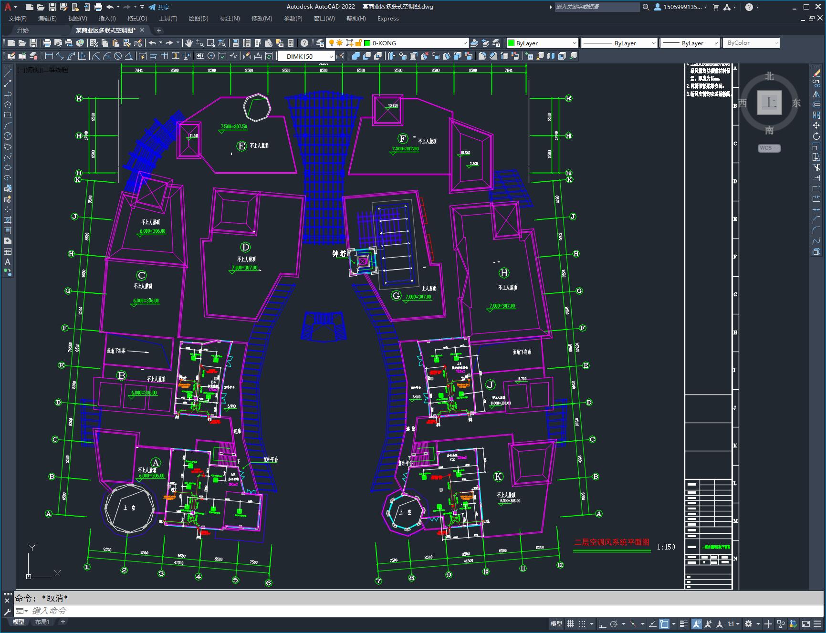
Task: Select the Multiline Text tool
Action: click(7, 262)
